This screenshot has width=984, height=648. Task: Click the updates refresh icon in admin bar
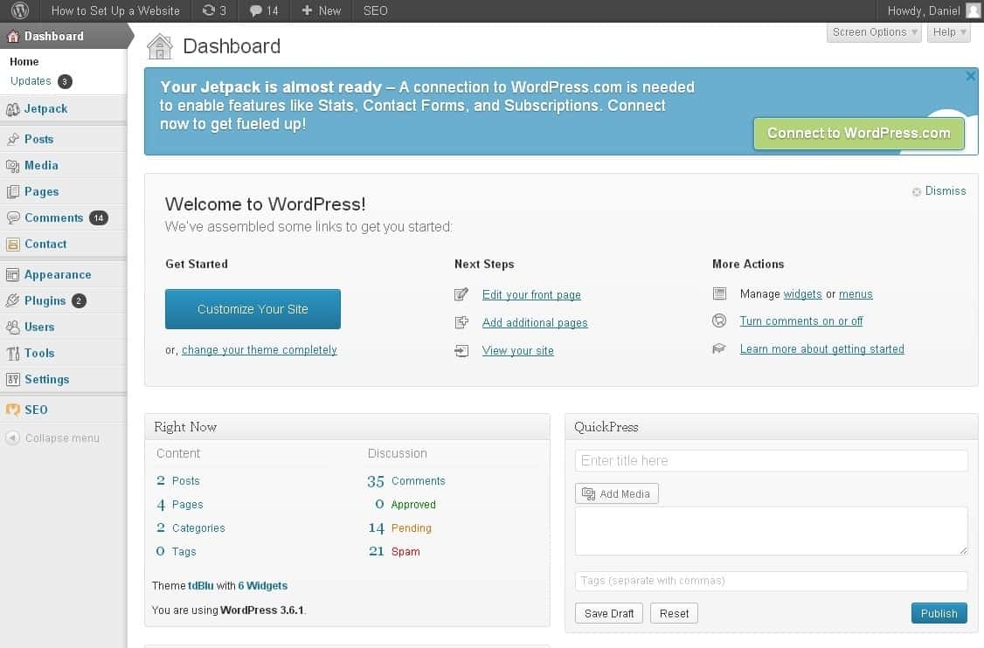tap(208, 10)
